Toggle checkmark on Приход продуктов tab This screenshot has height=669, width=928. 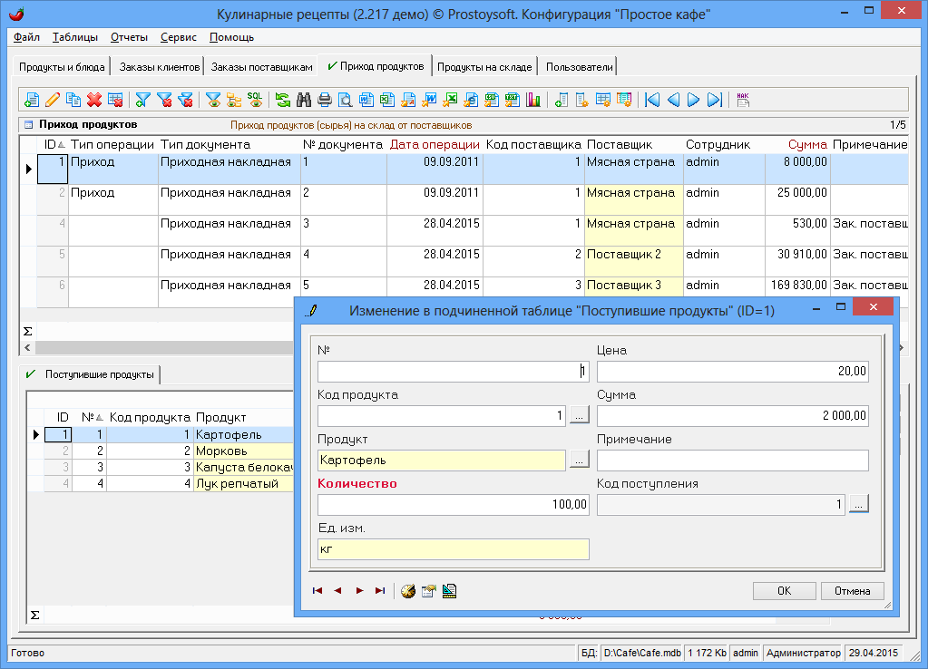[332, 66]
